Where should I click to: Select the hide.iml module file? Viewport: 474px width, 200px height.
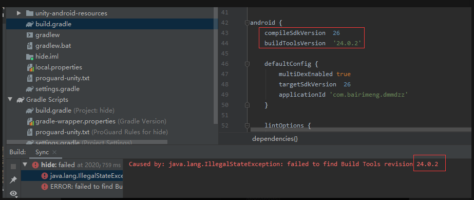[x=47, y=57]
